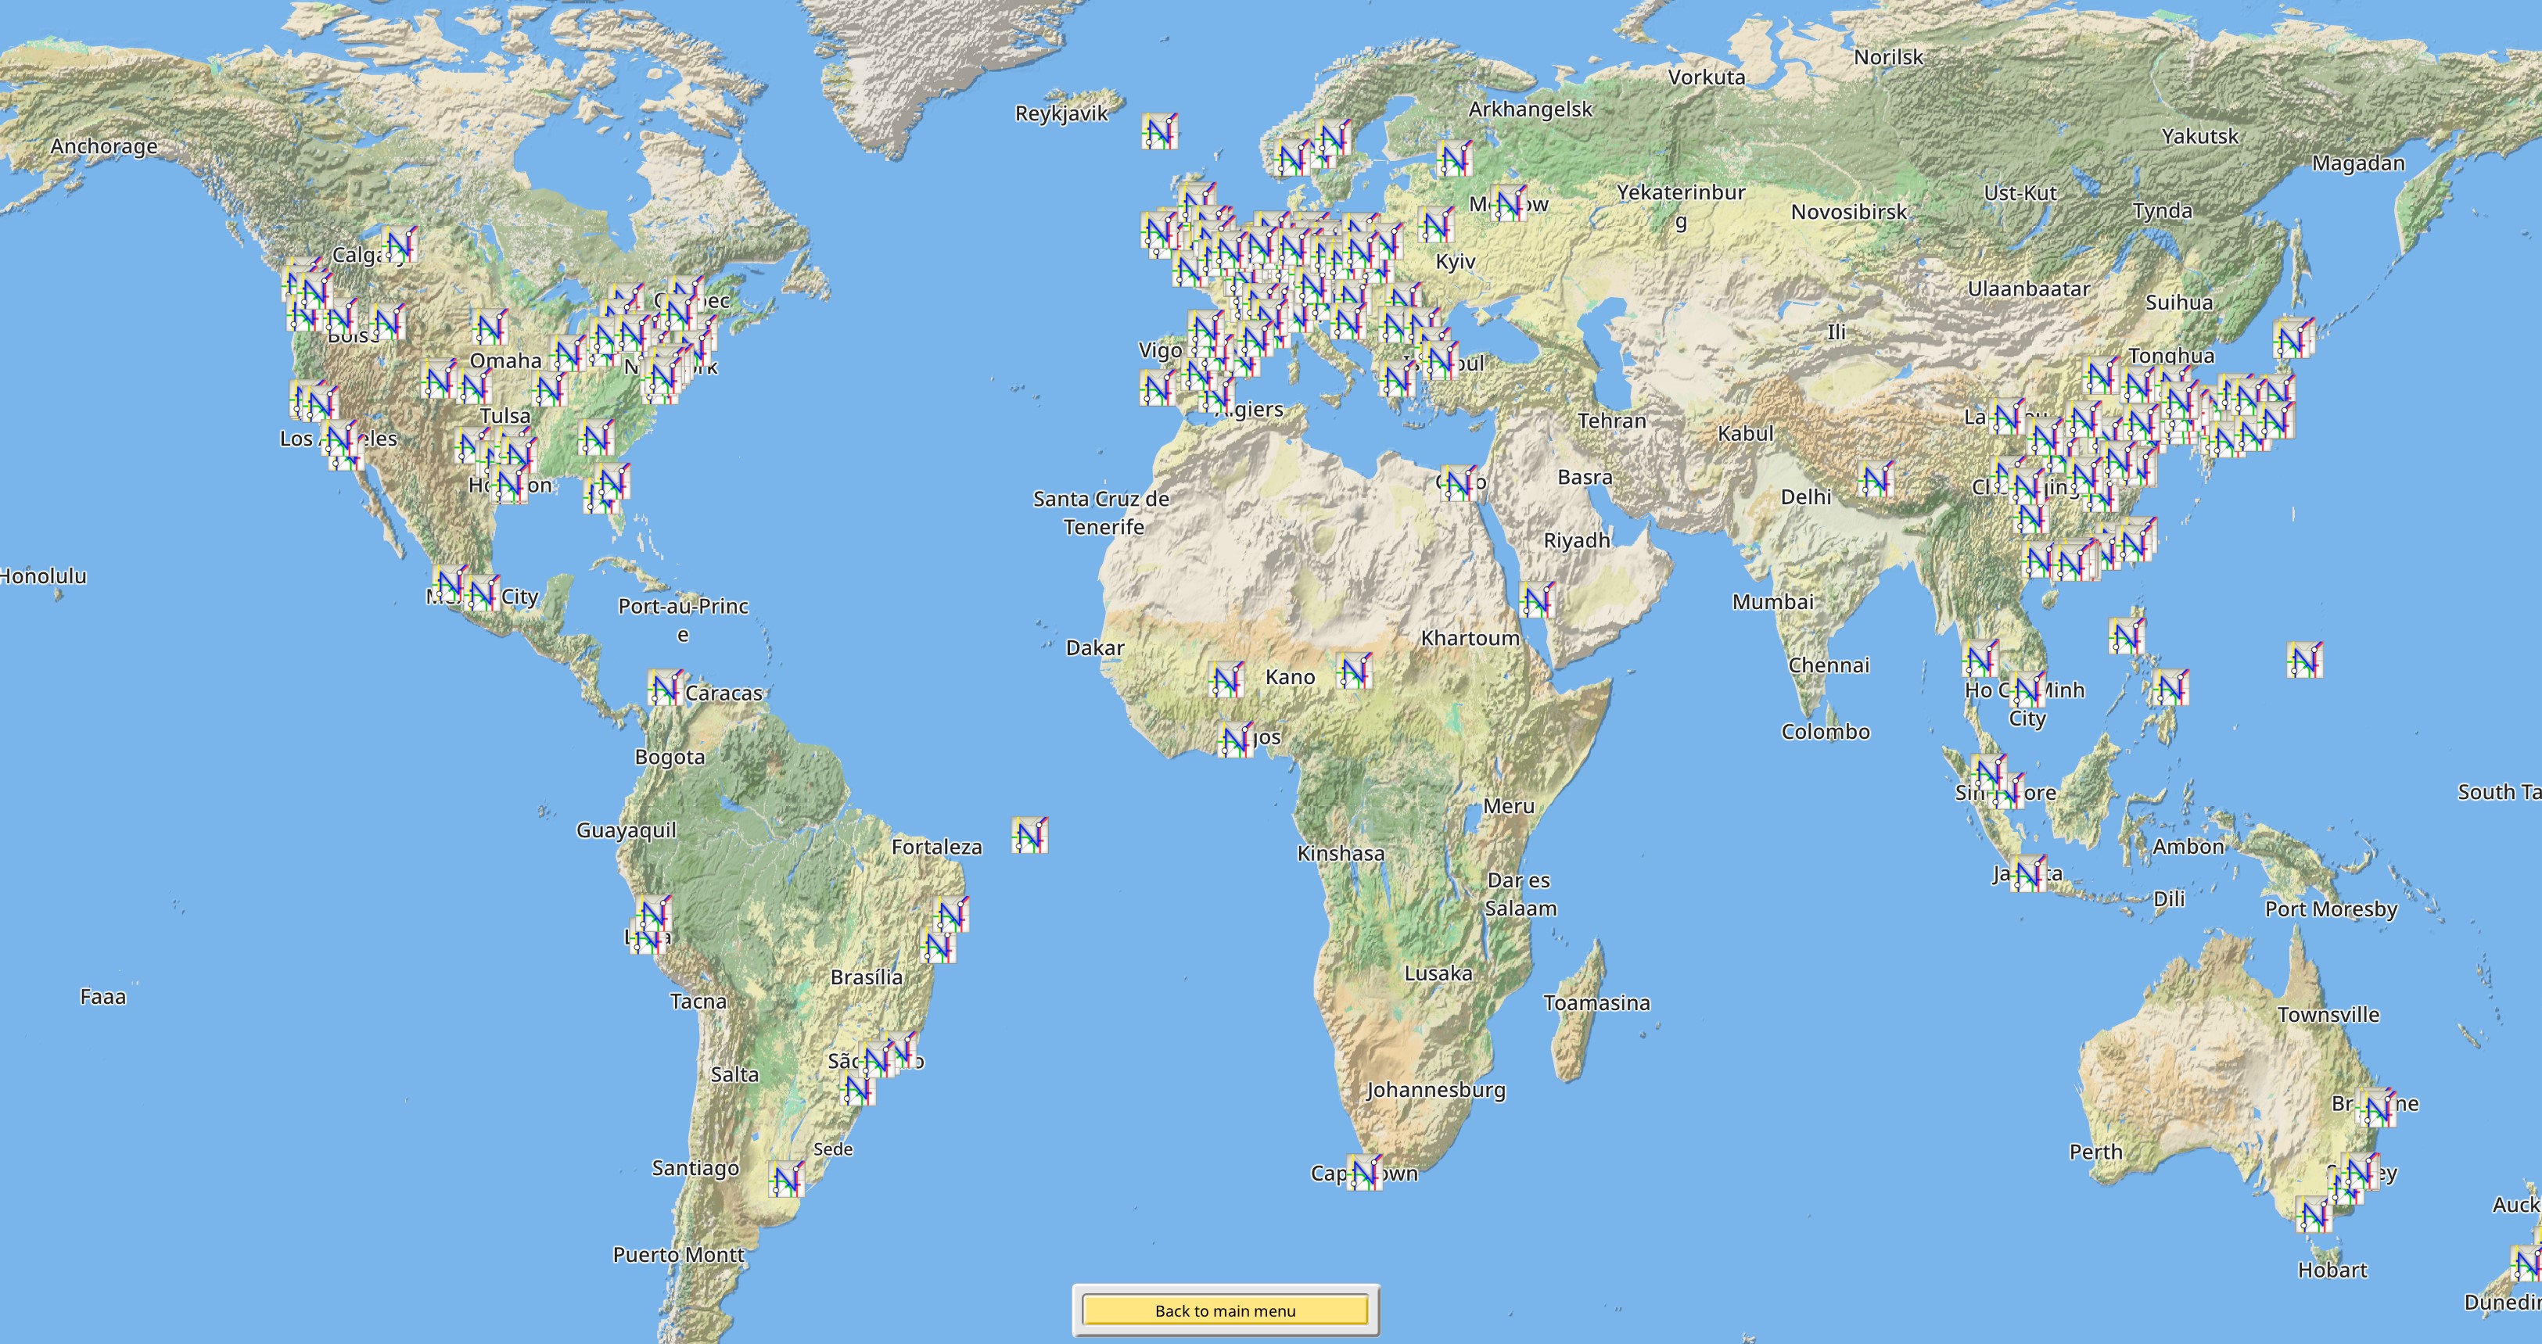2542x1344 pixels.
Task: Select the marker left of the Sede label
Action: (787, 1178)
